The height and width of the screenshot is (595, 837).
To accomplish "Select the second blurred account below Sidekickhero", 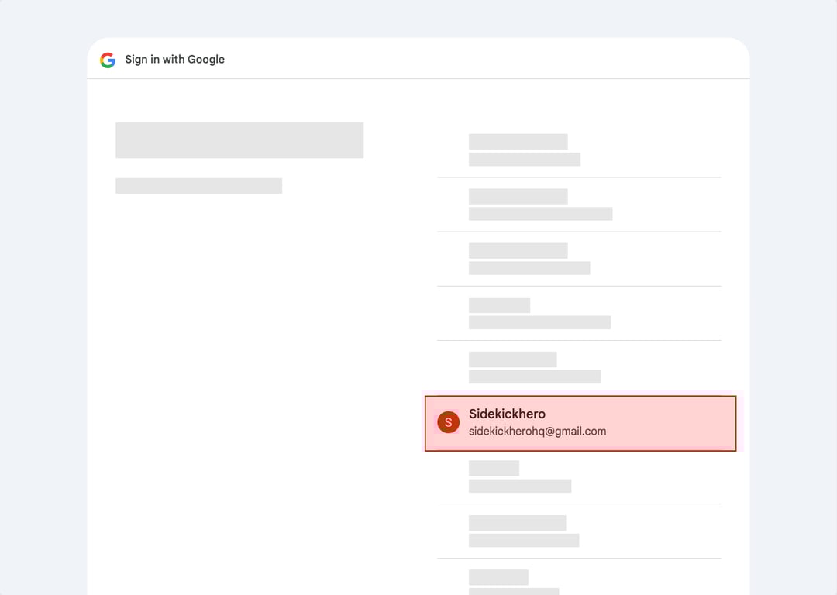I will tap(579, 531).
